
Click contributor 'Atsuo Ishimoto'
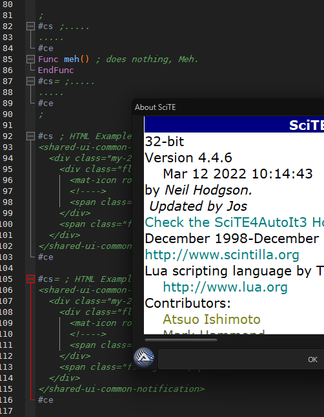pos(212,319)
